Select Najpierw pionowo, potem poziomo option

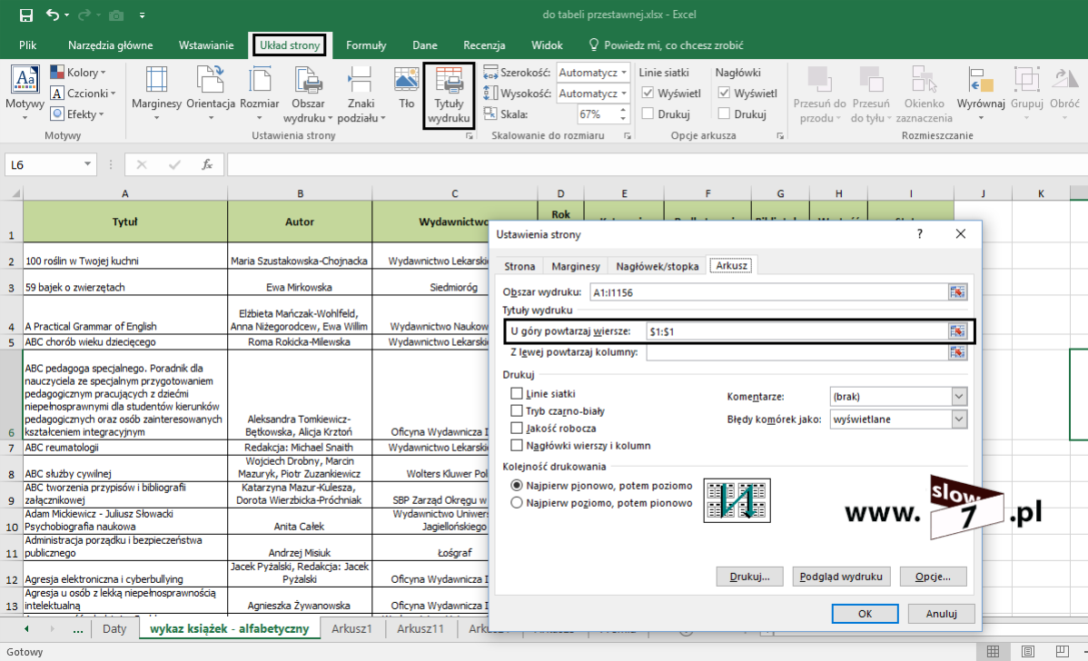516,486
